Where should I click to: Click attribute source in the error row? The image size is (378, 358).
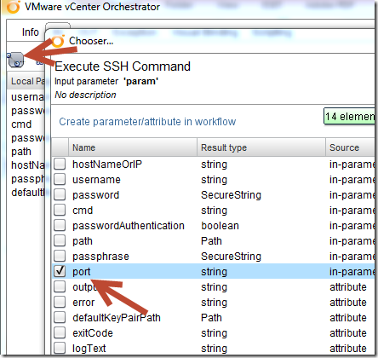point(348,303)
